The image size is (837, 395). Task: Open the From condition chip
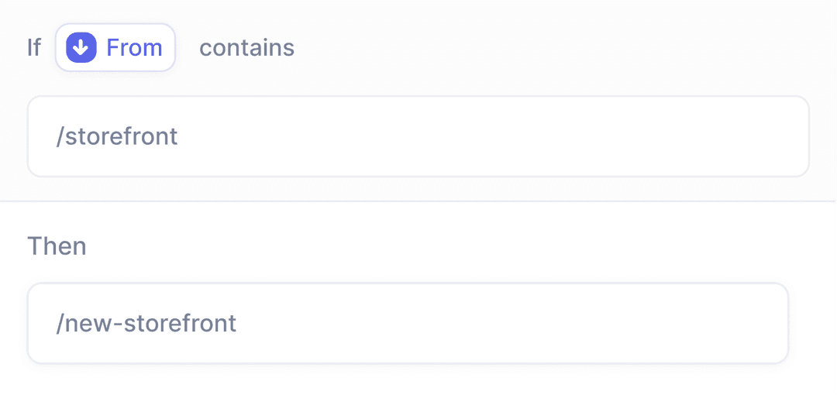[115, 48]
